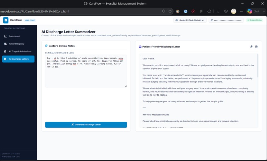Expand the chevron beside Chat button
267x161 pixels.
[264, 11]
